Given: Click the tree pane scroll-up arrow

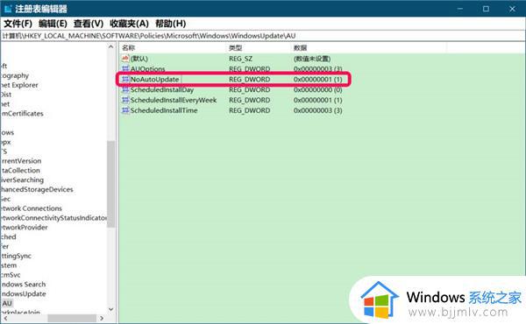Looking at the screenshot, I should point(111,47).
